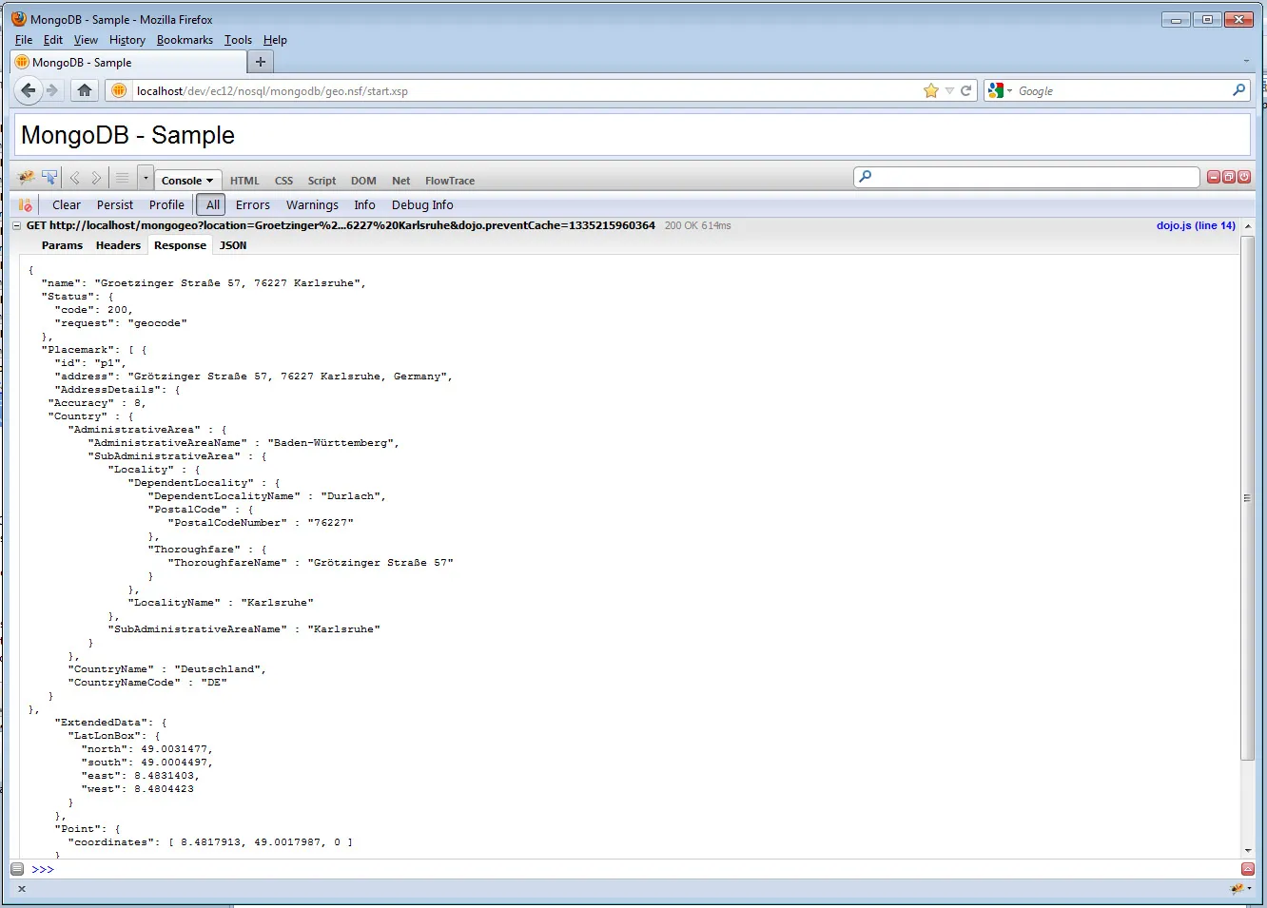Toggle the Persist console option
The height and width of the screenshot is (908, 1267).
[115, 205]
